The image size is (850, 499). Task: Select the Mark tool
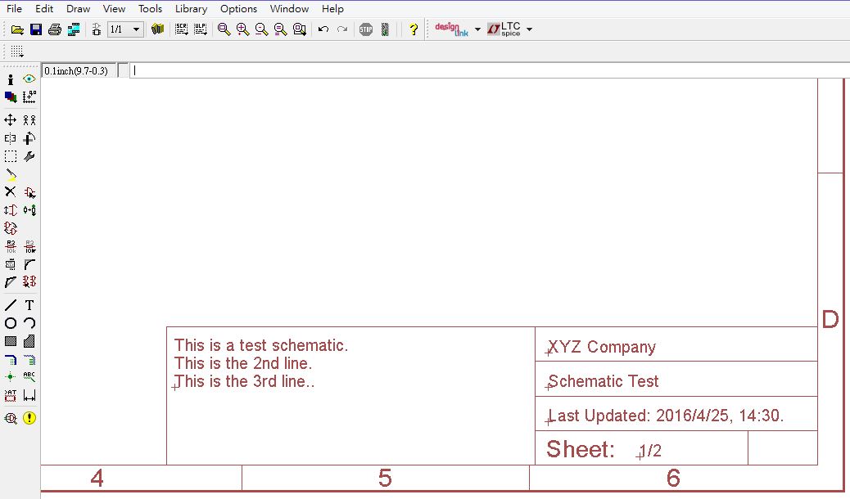click(29, 97)
